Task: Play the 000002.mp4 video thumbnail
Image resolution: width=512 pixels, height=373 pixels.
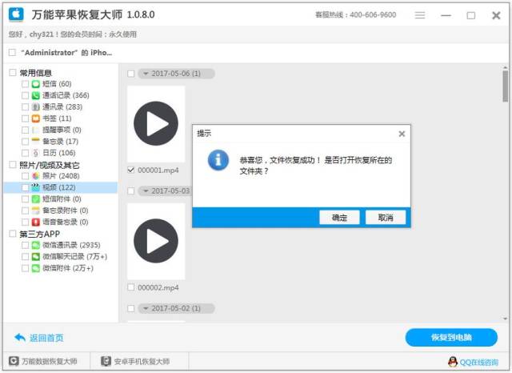Action: pos(156,241)
